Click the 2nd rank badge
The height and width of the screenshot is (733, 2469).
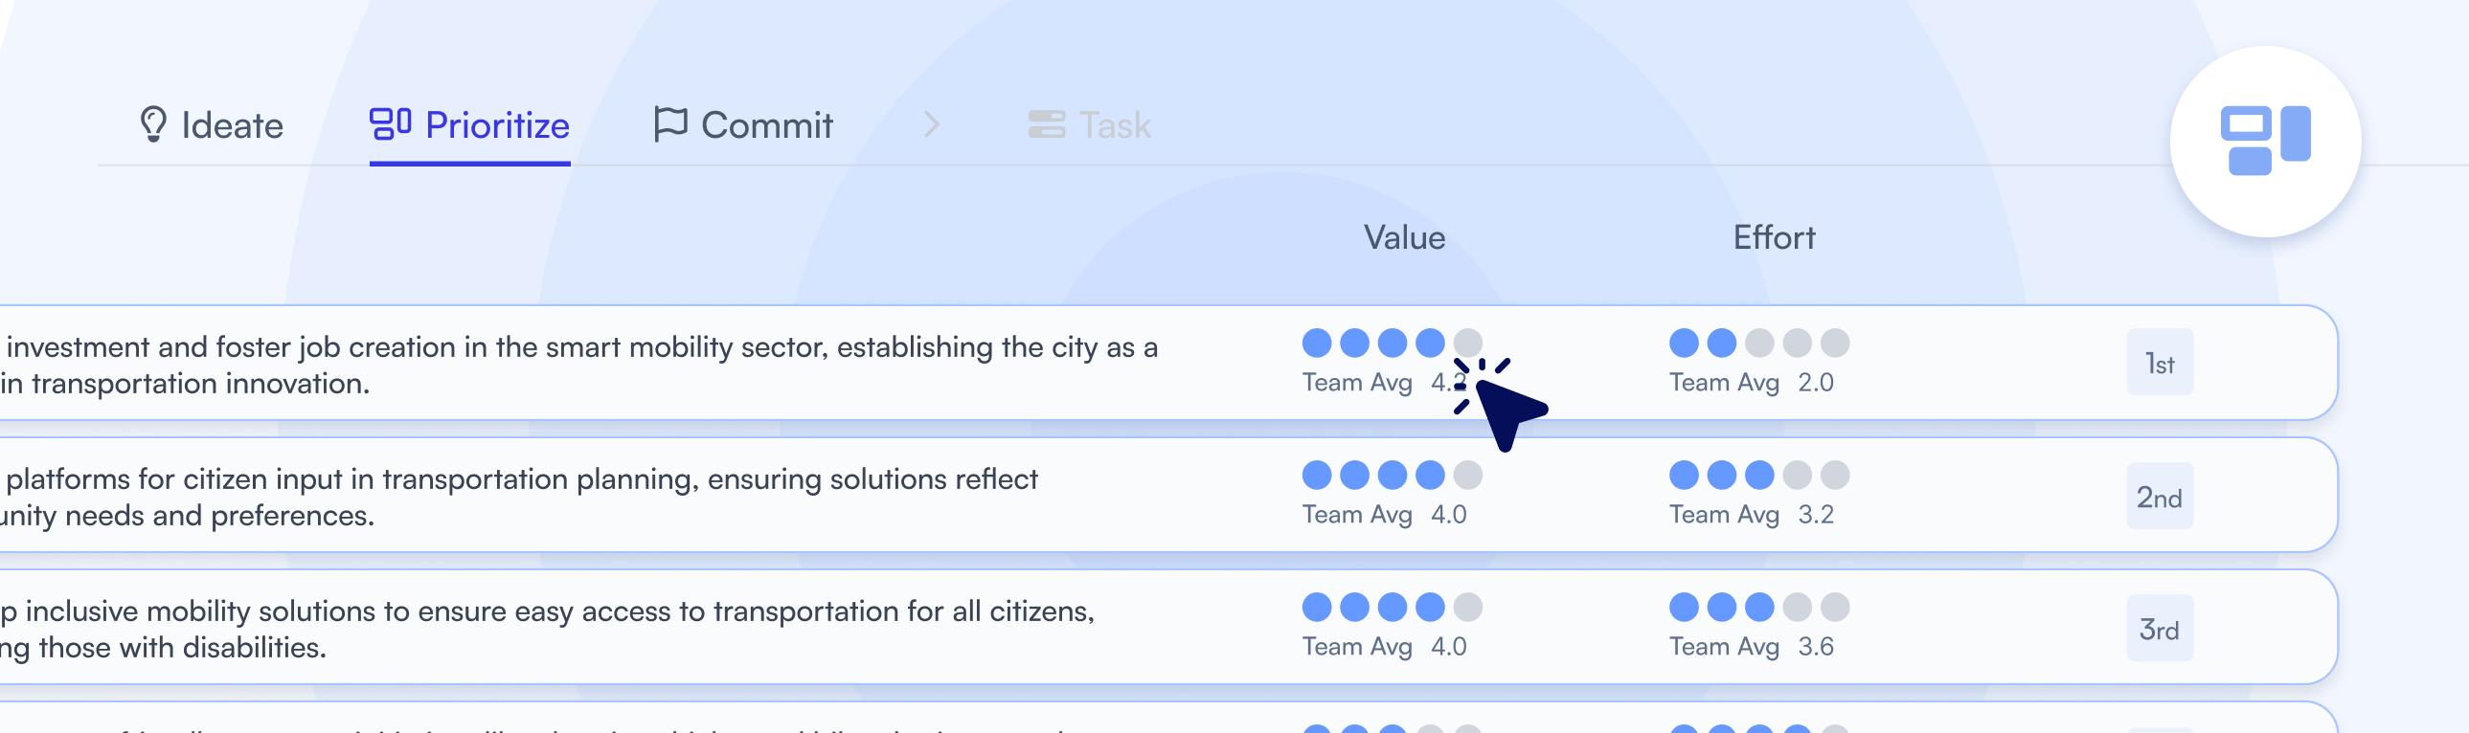pyautogui.click(x=2161, y=496)
